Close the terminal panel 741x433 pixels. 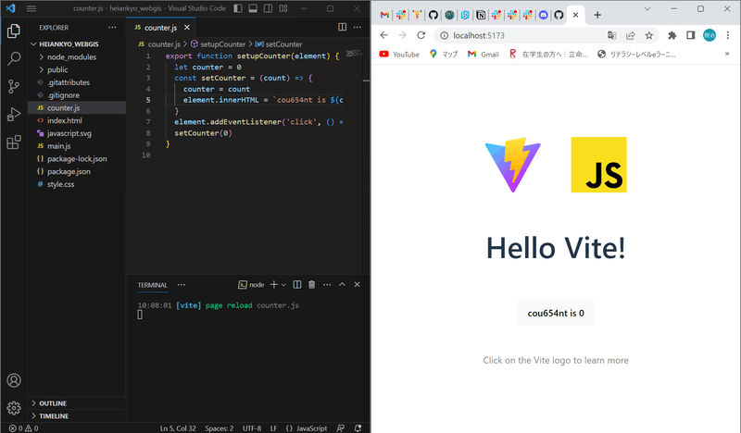pos(358,284)
